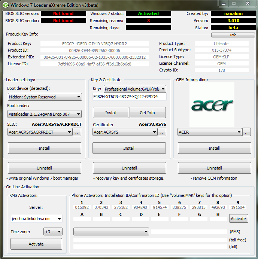
Task: Click the Install key button beside Get Info
Action: 111,113
